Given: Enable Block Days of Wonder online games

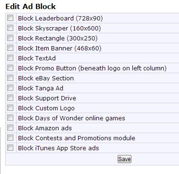Looking at the screenshot, I should pos(10,117).
